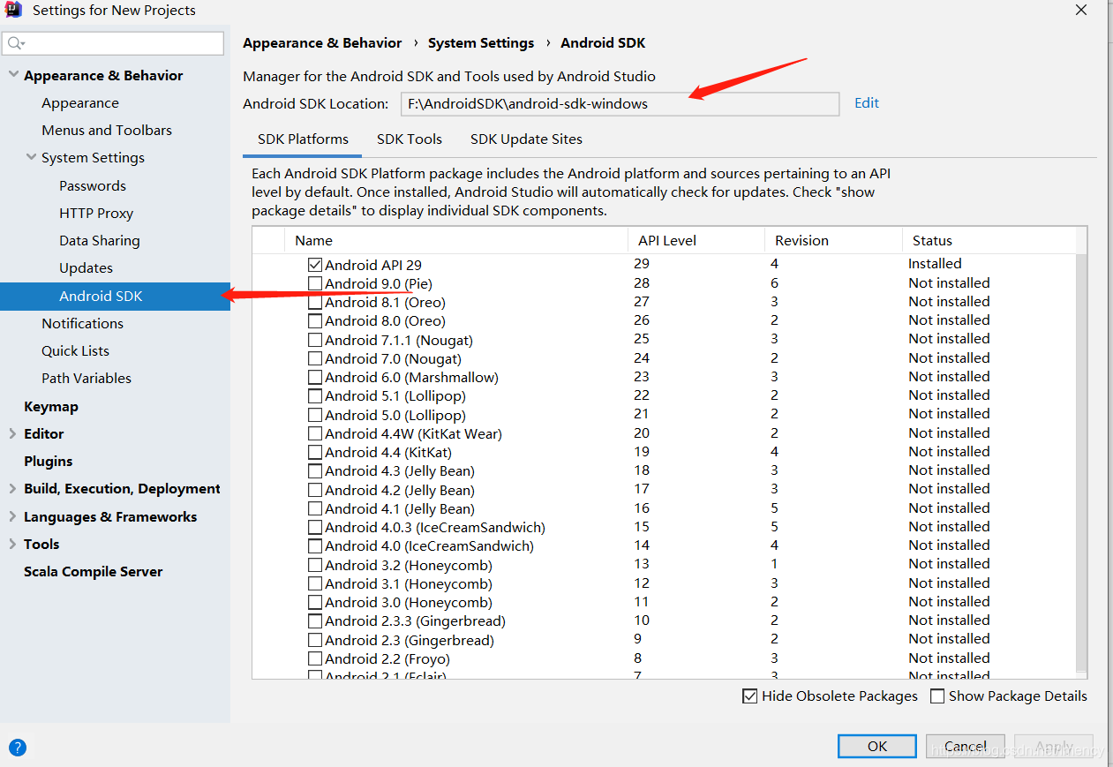Open the Notifications settings
The height and width of the screenshot is (767, 1113).
82,323
